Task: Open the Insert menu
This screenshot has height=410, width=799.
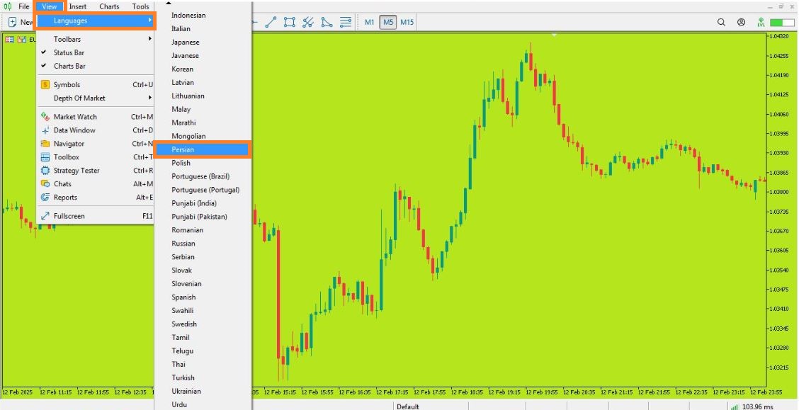Action: tap(78, 6)
